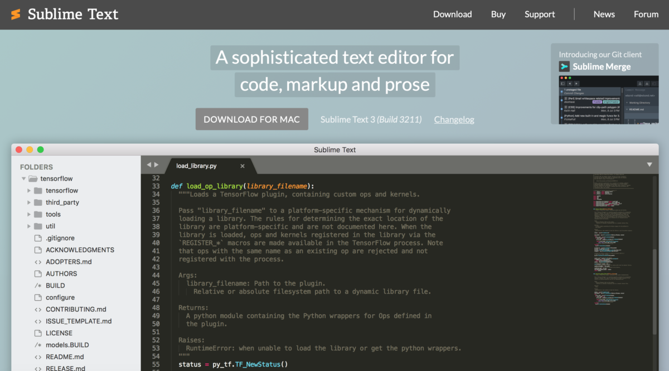
Task: Click line number 33 in gutter
Action: pos(156,186)
